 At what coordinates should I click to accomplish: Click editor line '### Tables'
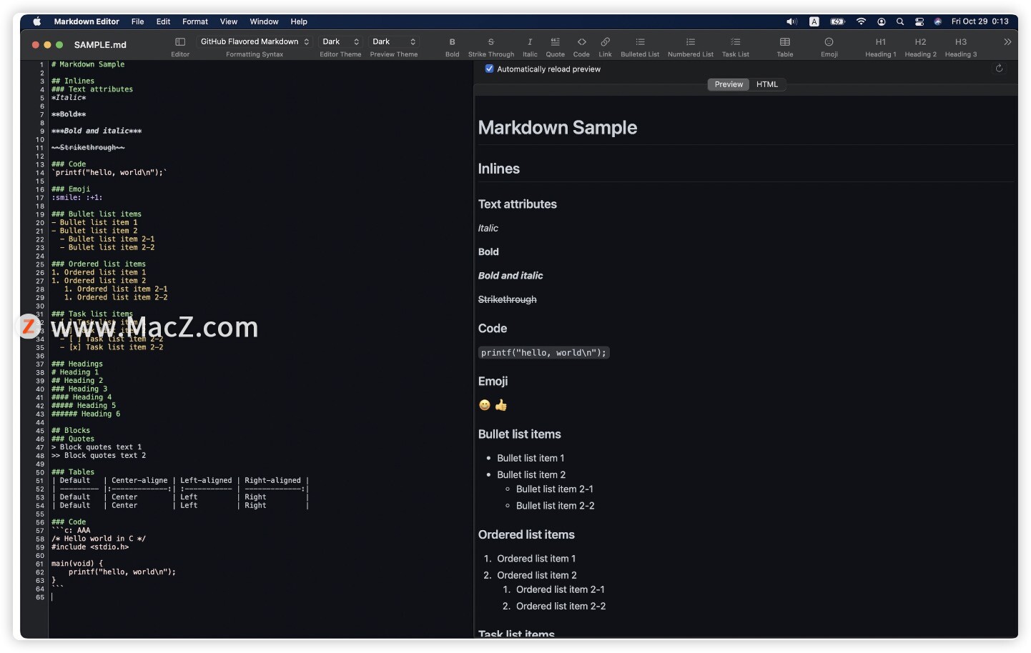pyautogui.click(x=73, y=472)
